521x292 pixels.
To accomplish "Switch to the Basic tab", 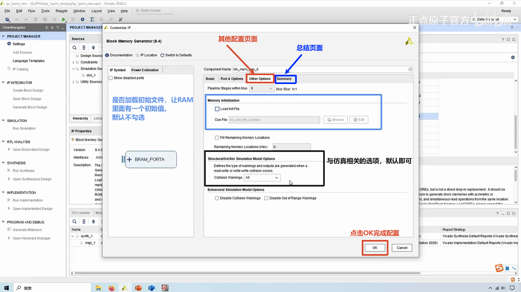I will click(210, 79).
